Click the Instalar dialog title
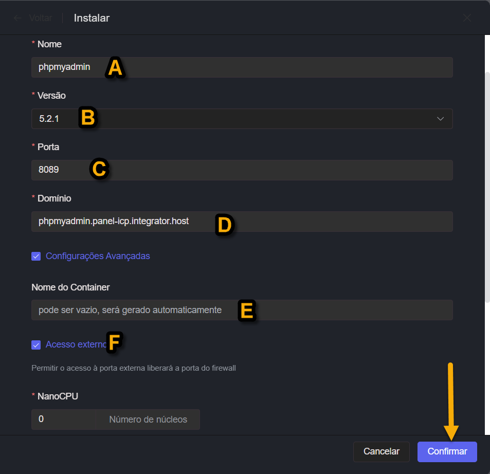The image size is (490, 474). (92, 18)
